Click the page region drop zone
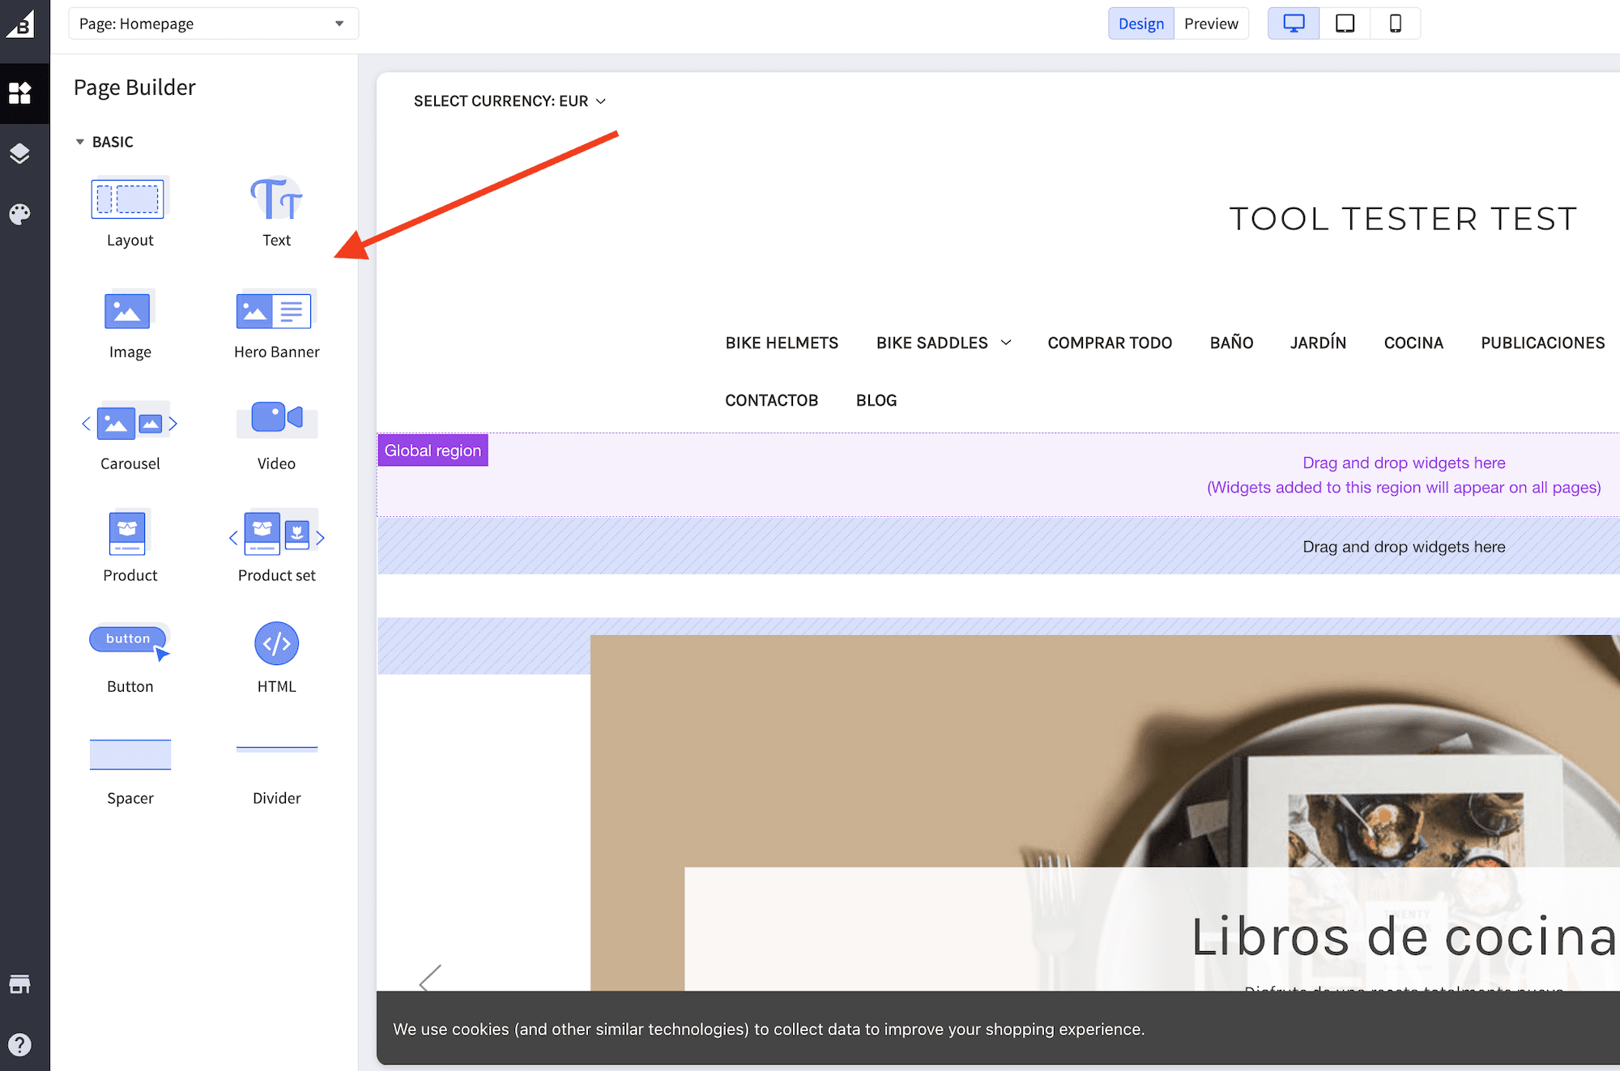Image resolution: width=1620 pixels, height=1071 pixels. coord(998,547)
